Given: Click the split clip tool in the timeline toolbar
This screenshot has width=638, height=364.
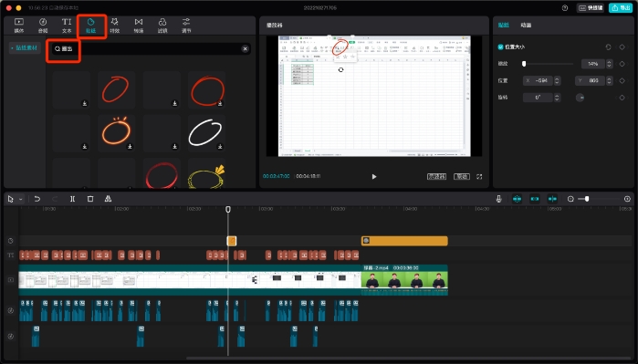Looking at the screenshot, I should tap(72, 199).
